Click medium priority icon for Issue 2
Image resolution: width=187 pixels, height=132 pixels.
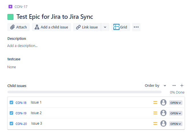point(155,113)
